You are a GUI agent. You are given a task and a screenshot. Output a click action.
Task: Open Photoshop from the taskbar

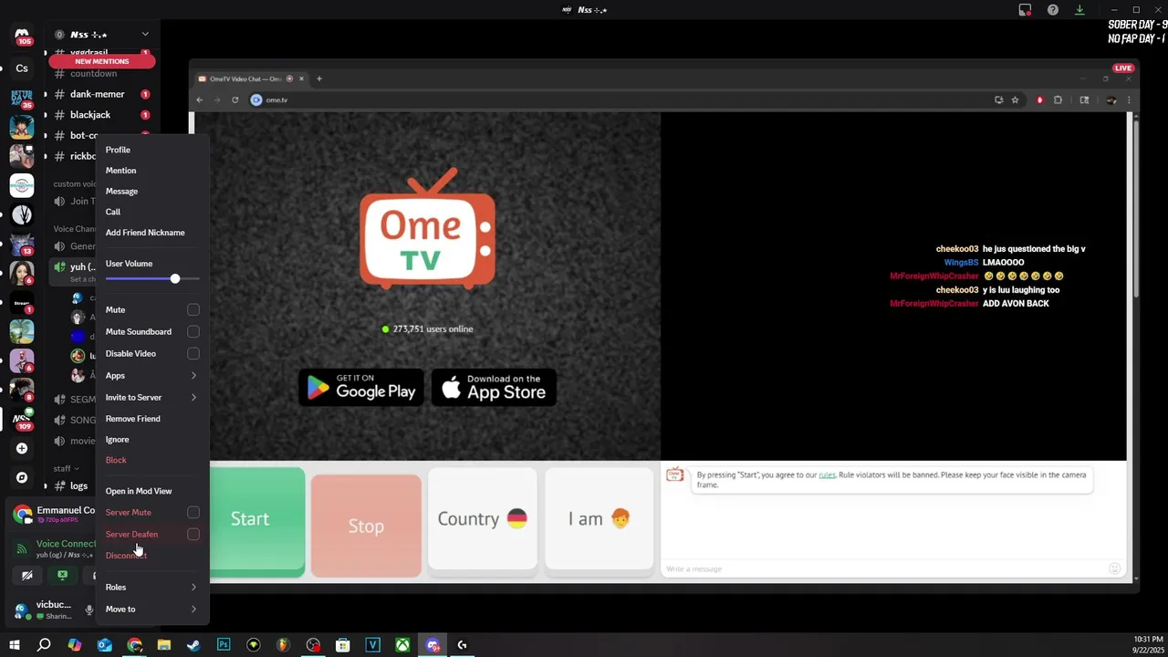pyautogui.click(x=224, y=645)
